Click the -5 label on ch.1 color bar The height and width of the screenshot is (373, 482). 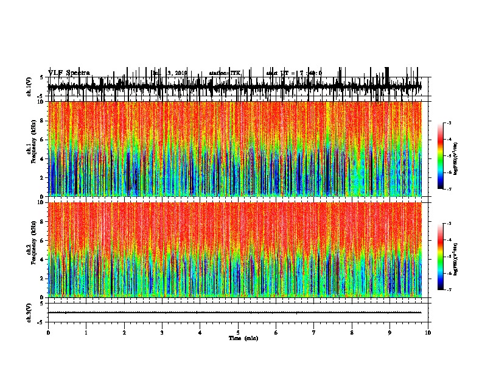[x=449, y=156]
